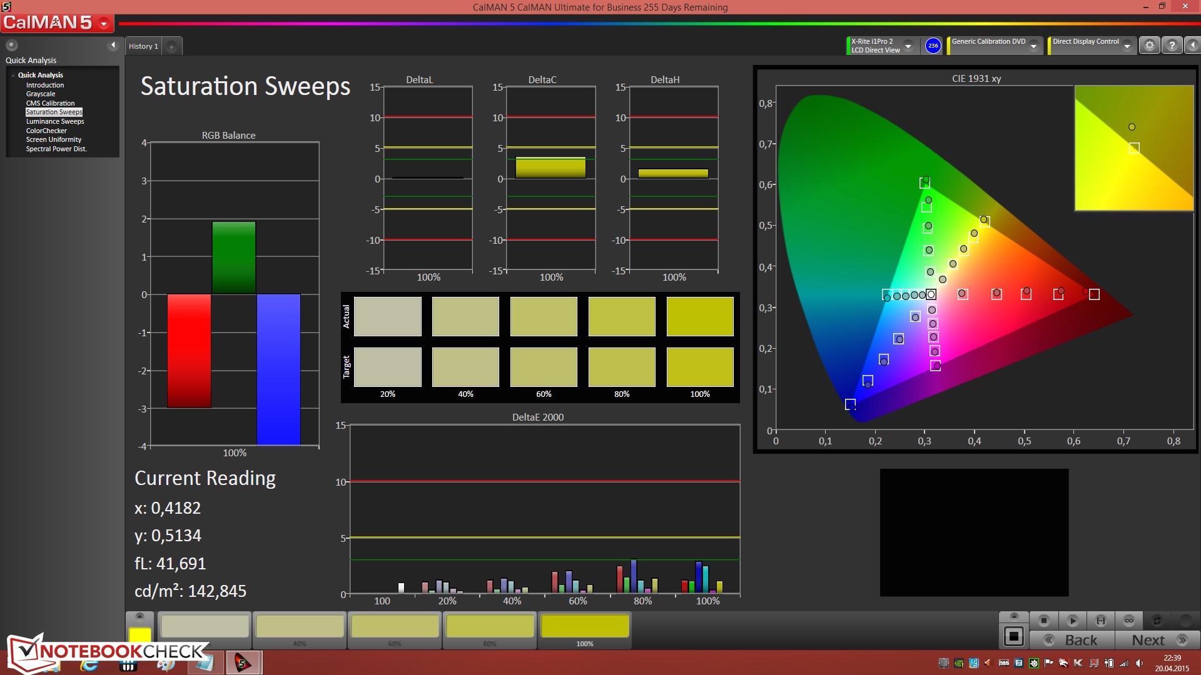Select the 100% yellow saturation swatch
This screenshot has width=1201, height=675.
click(x=584, y=627)
